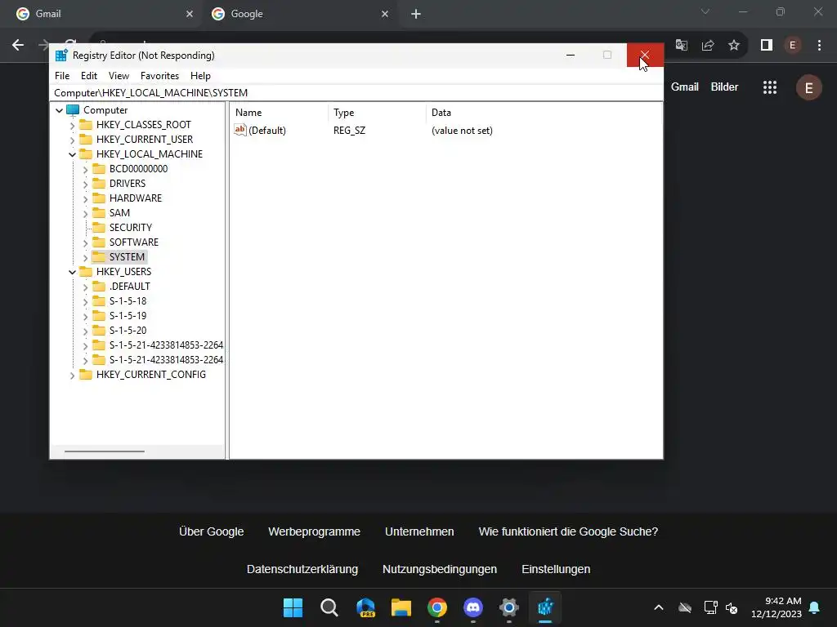The height and width of the screenshot is (627, 837).
Task: Expand the HKEY_CLASSES_ROOT key
Action: click(x=72, y=125)
